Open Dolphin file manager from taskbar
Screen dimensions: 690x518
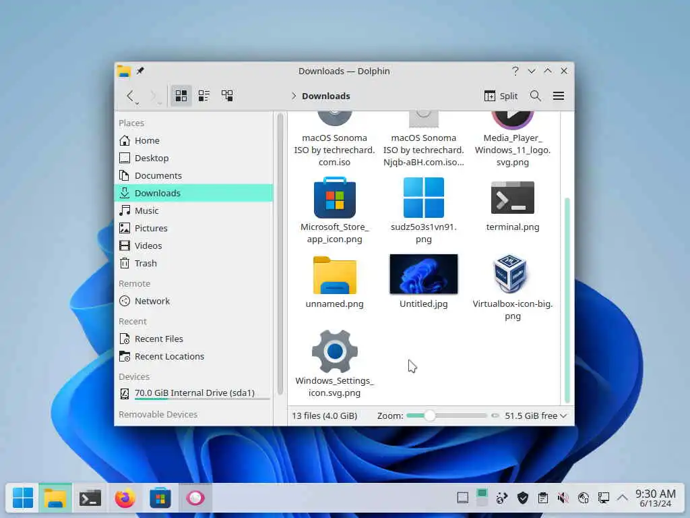coord(55,498)
